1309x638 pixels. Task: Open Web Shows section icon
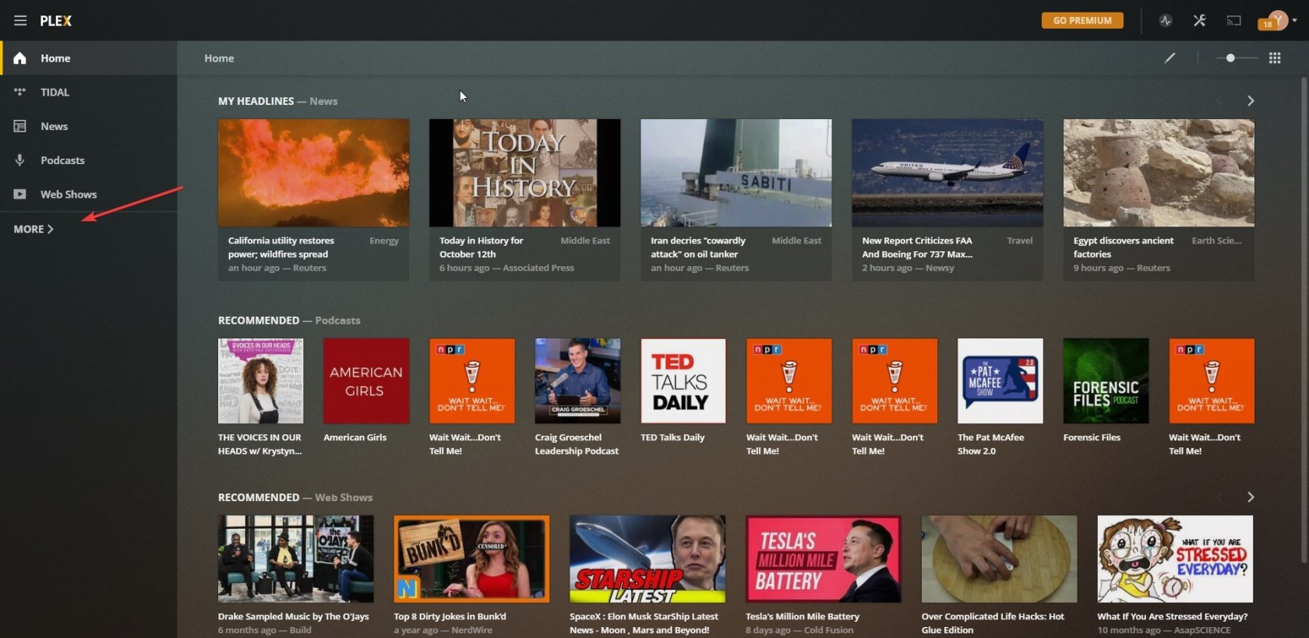tap(20, 195)
